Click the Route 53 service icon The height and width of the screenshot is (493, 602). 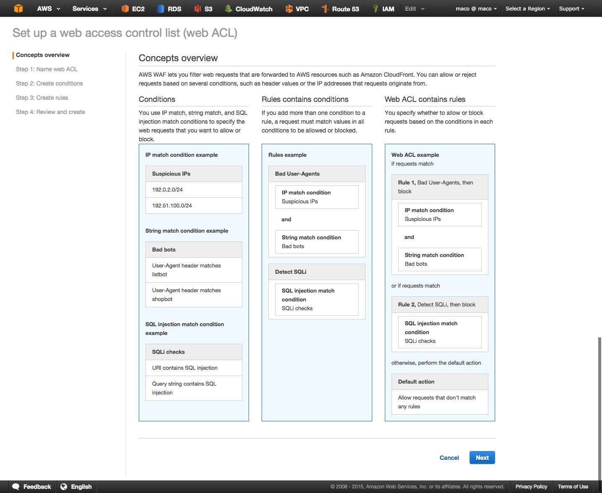point(325,8)
